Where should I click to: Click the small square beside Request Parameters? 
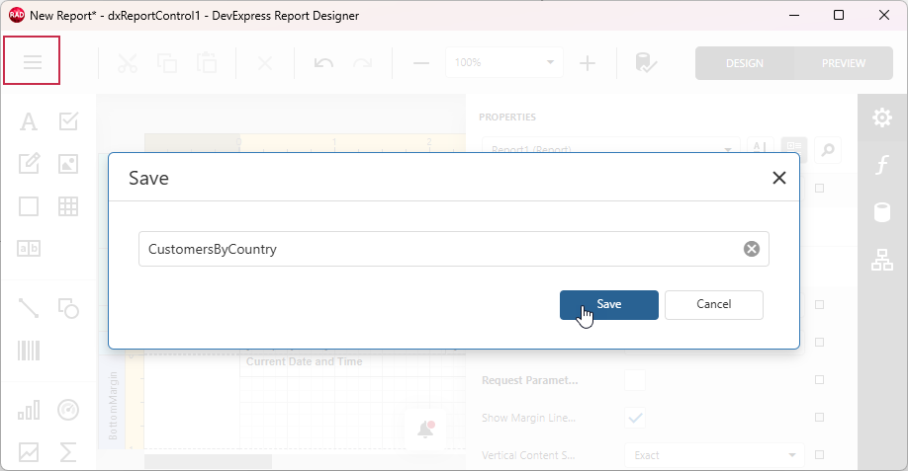click(x=819, y=380)
